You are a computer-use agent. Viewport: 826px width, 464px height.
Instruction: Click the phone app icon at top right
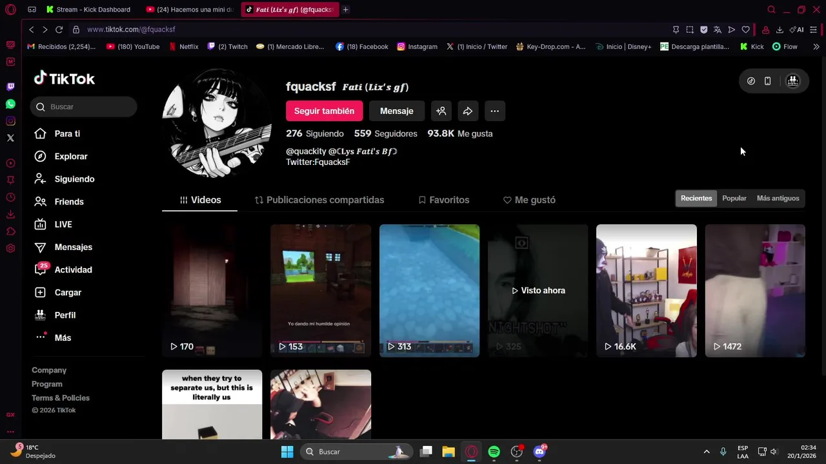767,81
